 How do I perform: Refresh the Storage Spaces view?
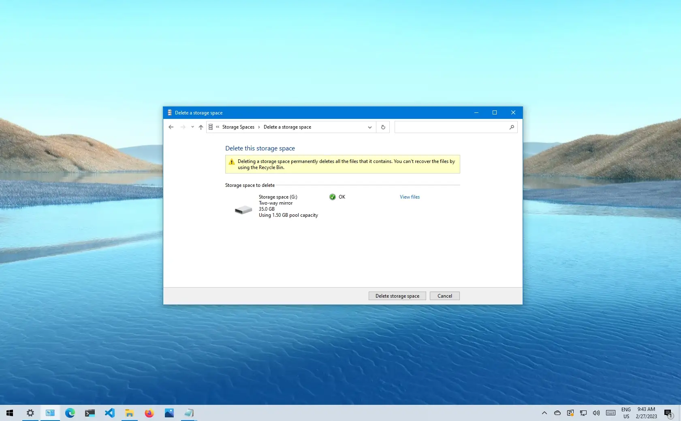382,127
